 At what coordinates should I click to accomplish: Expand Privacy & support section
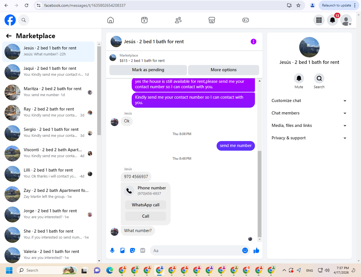[309, 138]
